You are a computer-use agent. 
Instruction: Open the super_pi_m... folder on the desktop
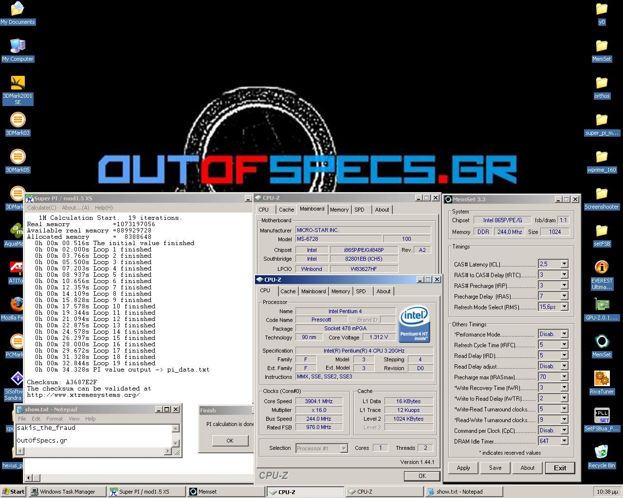click(x=602, y=124)
